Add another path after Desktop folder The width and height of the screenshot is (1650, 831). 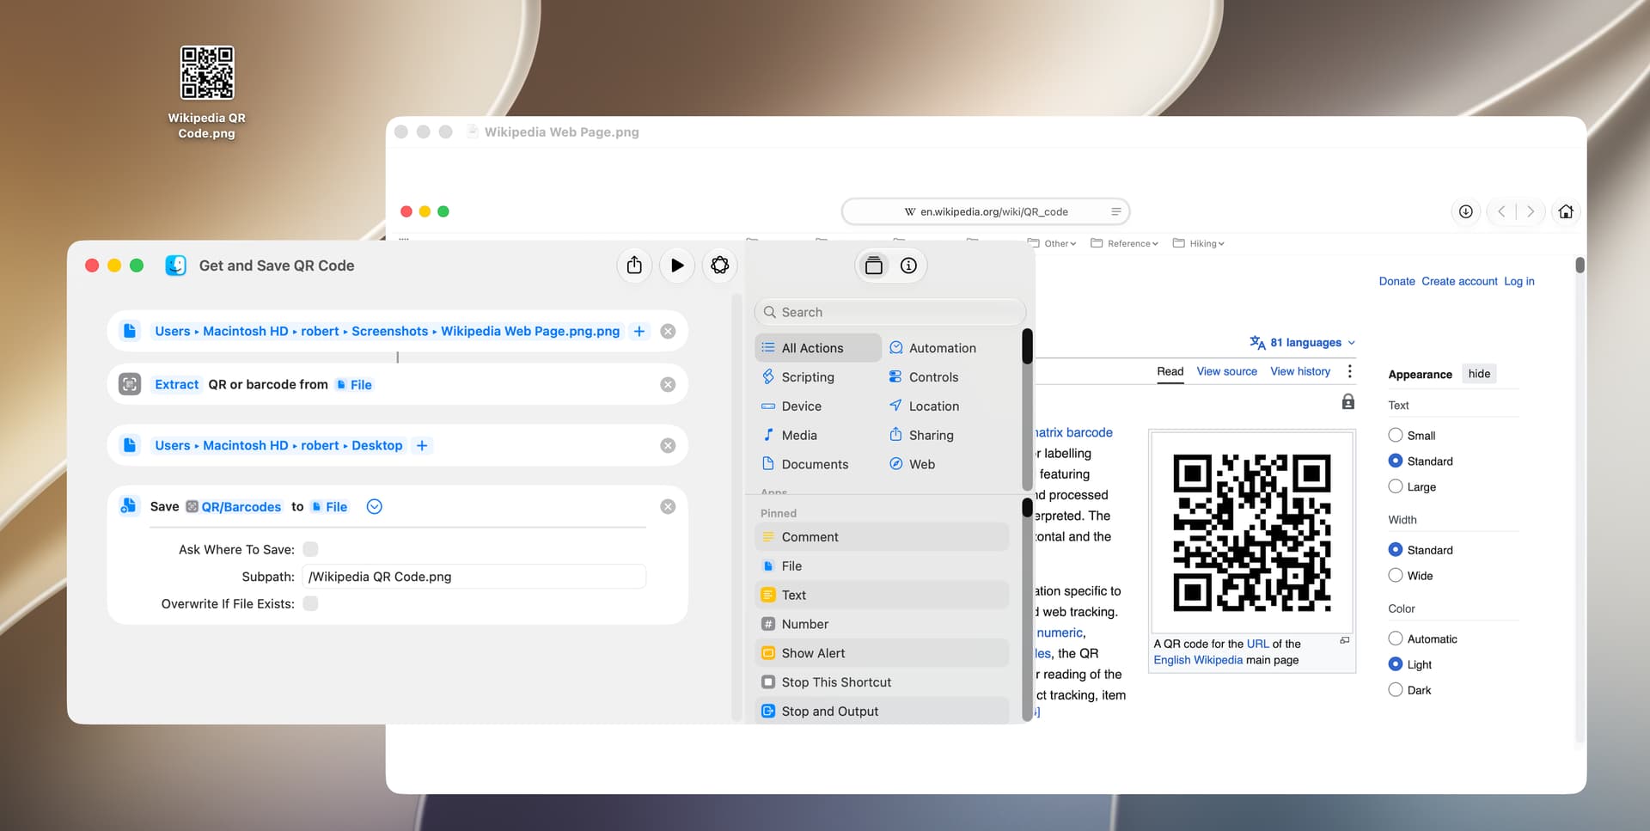(x=422, y=446)
